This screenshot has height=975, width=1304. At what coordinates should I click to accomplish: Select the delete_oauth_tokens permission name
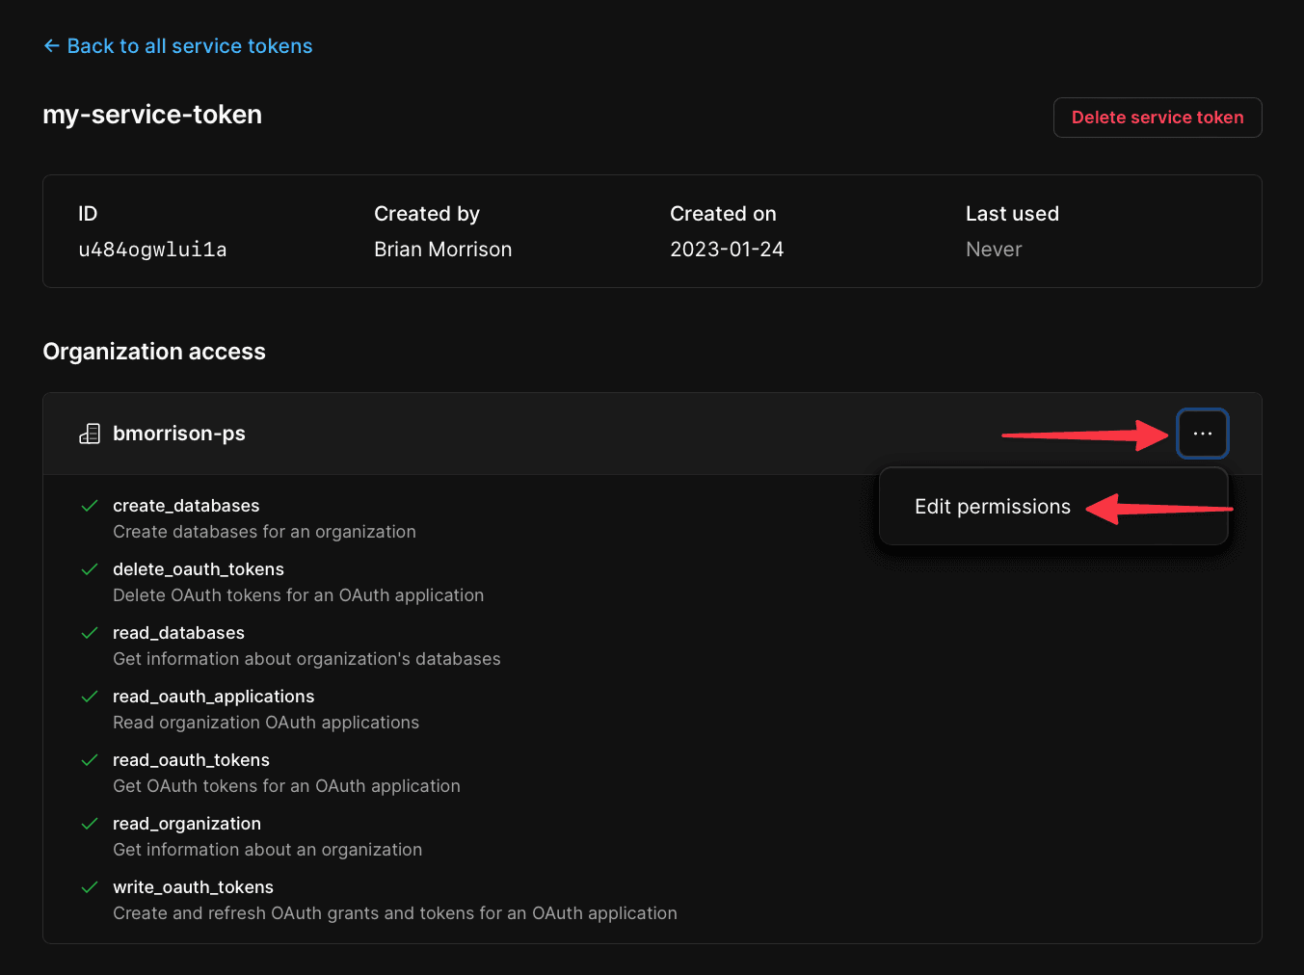click(x=199, y=569)
